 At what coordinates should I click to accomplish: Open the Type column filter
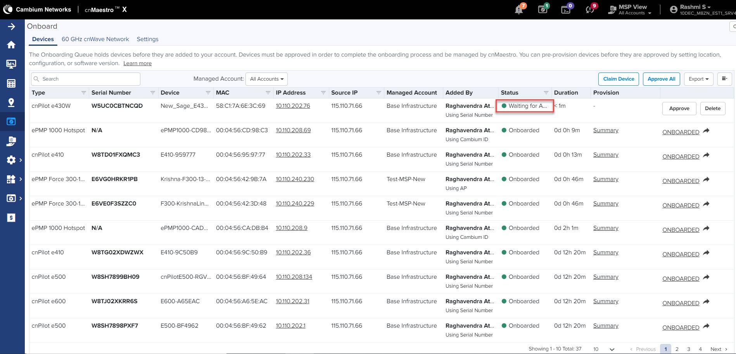(x=84, y=93)
